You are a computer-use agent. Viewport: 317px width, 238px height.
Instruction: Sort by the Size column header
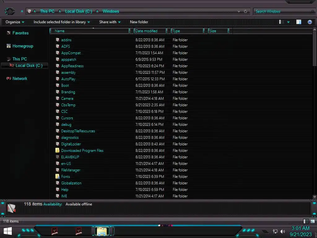coord(218,31)
